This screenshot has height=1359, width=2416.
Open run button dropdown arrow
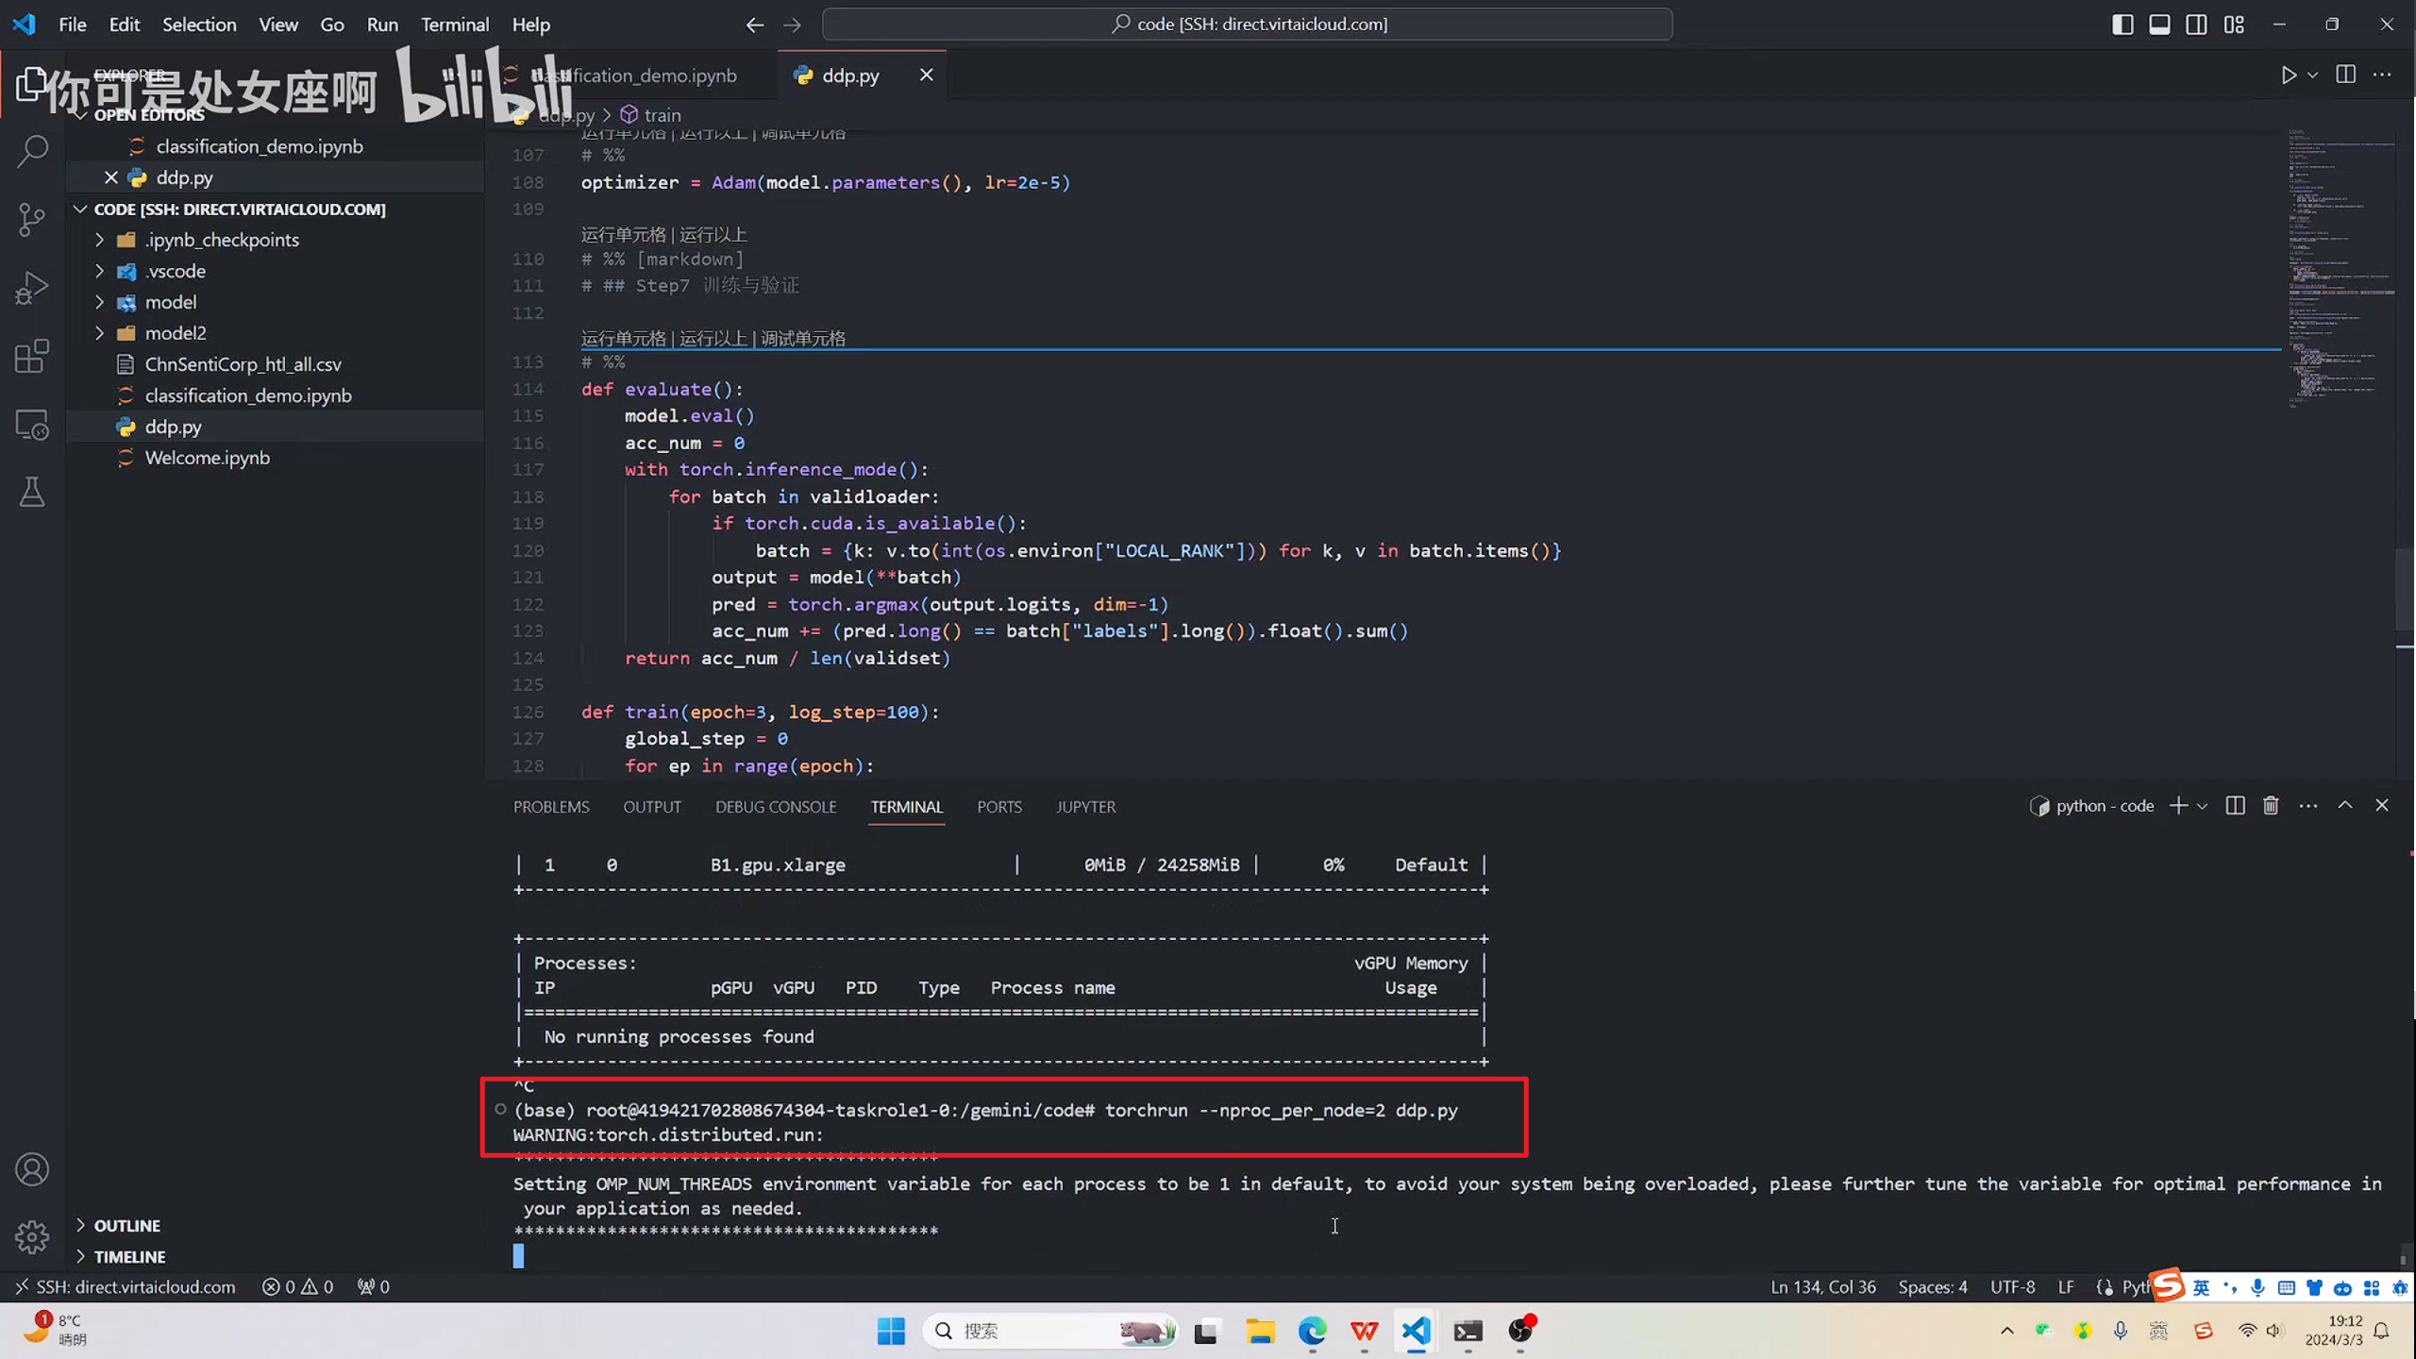coord(2312,75)
